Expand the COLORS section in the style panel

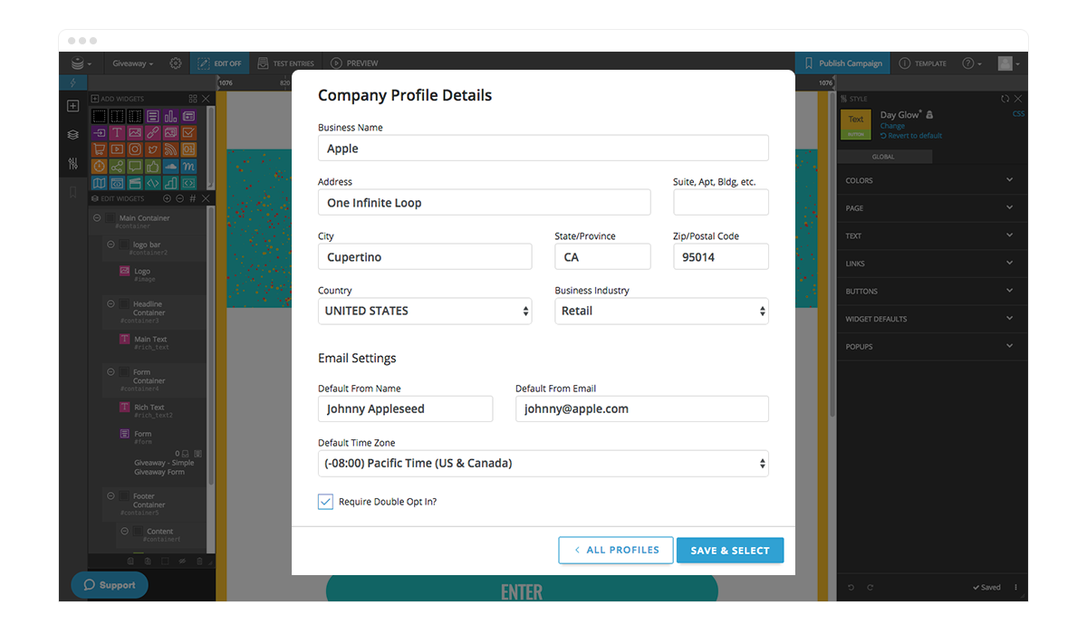(931, 179)
